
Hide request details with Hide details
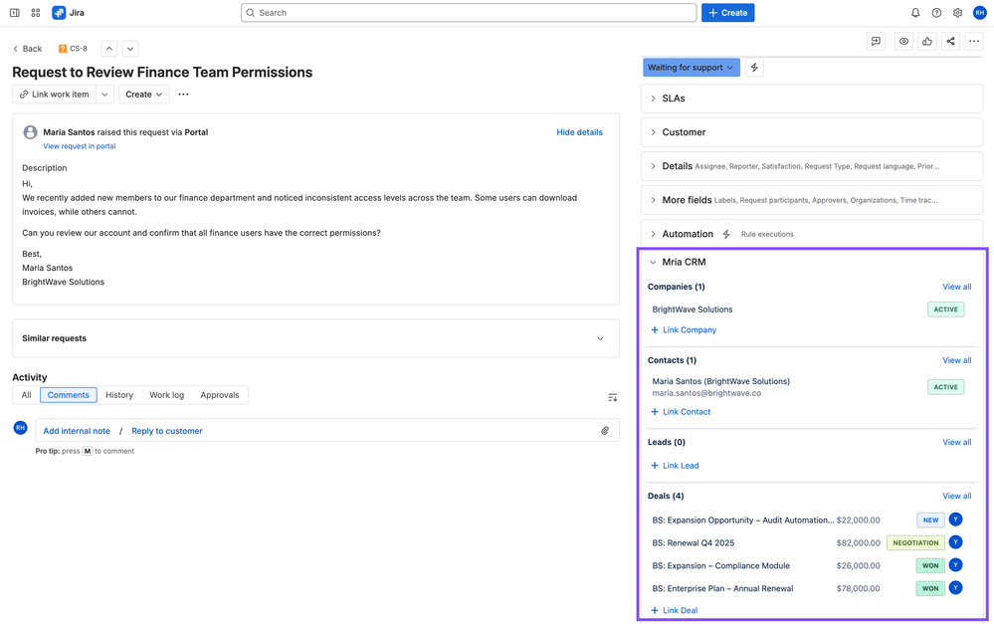(x=579, y=131)
